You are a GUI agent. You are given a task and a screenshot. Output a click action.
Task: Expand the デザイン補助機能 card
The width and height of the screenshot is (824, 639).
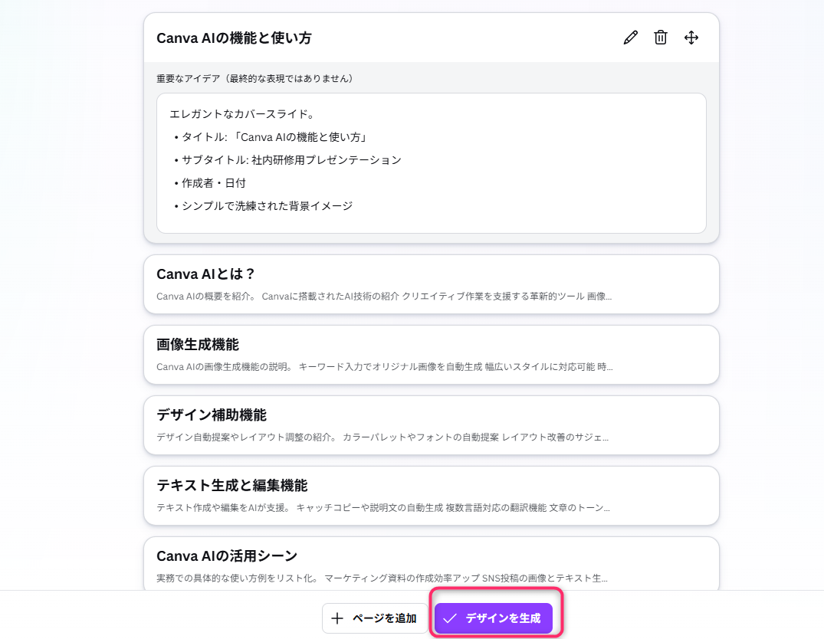pyautogui.click(x=431, y=424)
